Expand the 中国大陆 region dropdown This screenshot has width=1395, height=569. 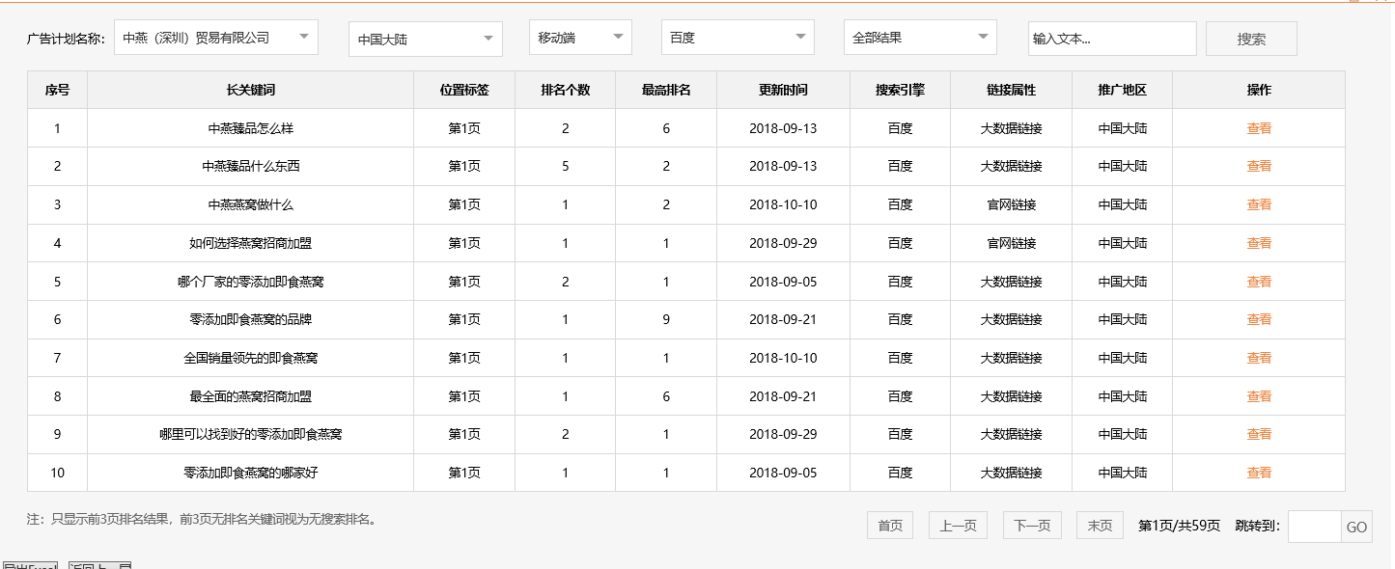[x=425, y=39]
